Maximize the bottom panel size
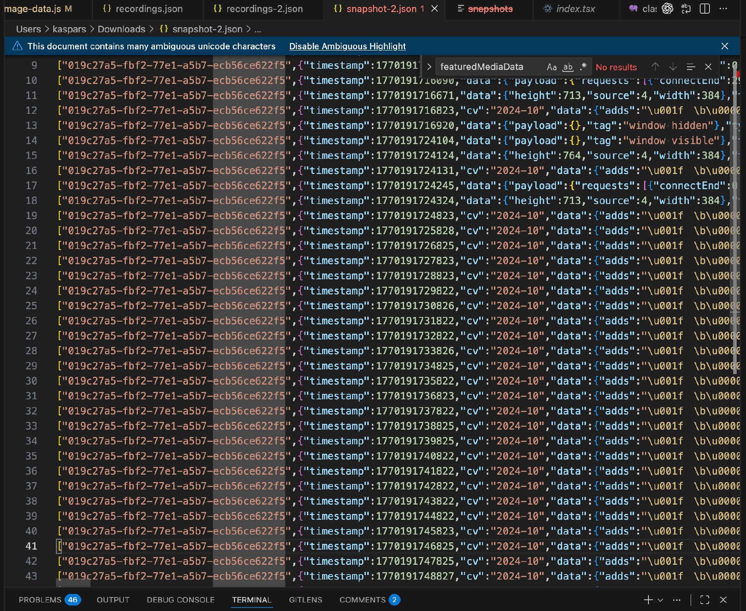Viewport: 746px width, 611px height. point(704,600)
